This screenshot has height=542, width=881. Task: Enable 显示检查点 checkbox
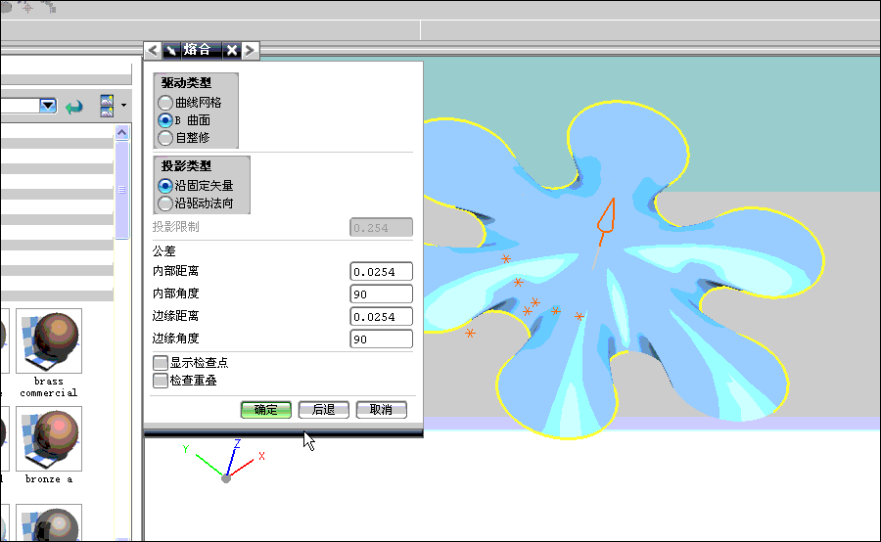pyautogui.click(x=161, y=363)
